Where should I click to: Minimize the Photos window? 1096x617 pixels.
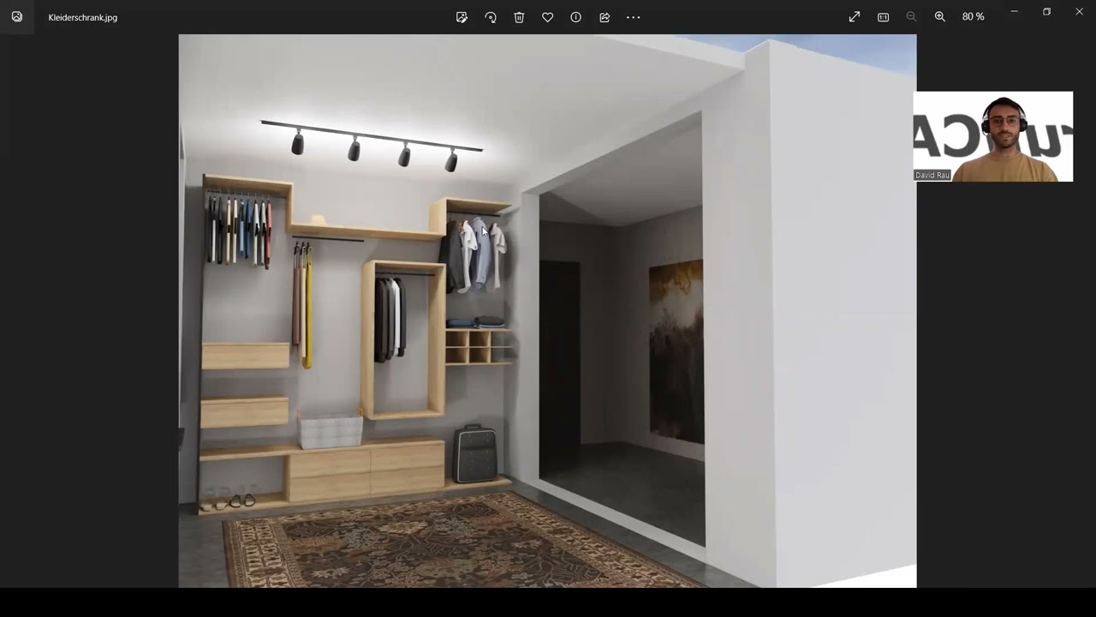coord(1014,12)
